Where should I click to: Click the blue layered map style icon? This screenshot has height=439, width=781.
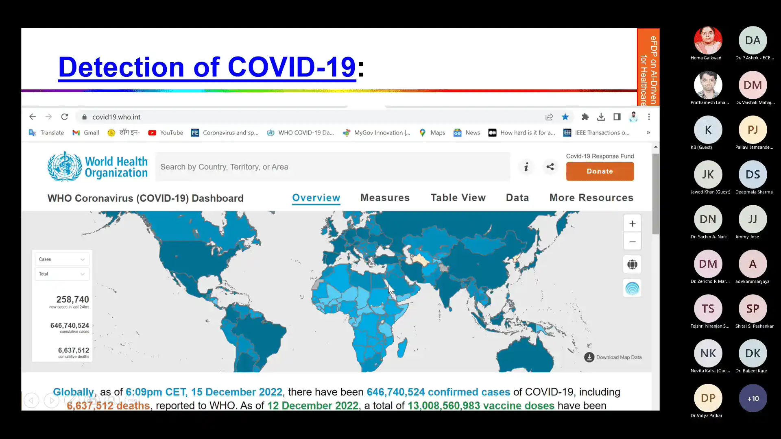coord(632,288)
